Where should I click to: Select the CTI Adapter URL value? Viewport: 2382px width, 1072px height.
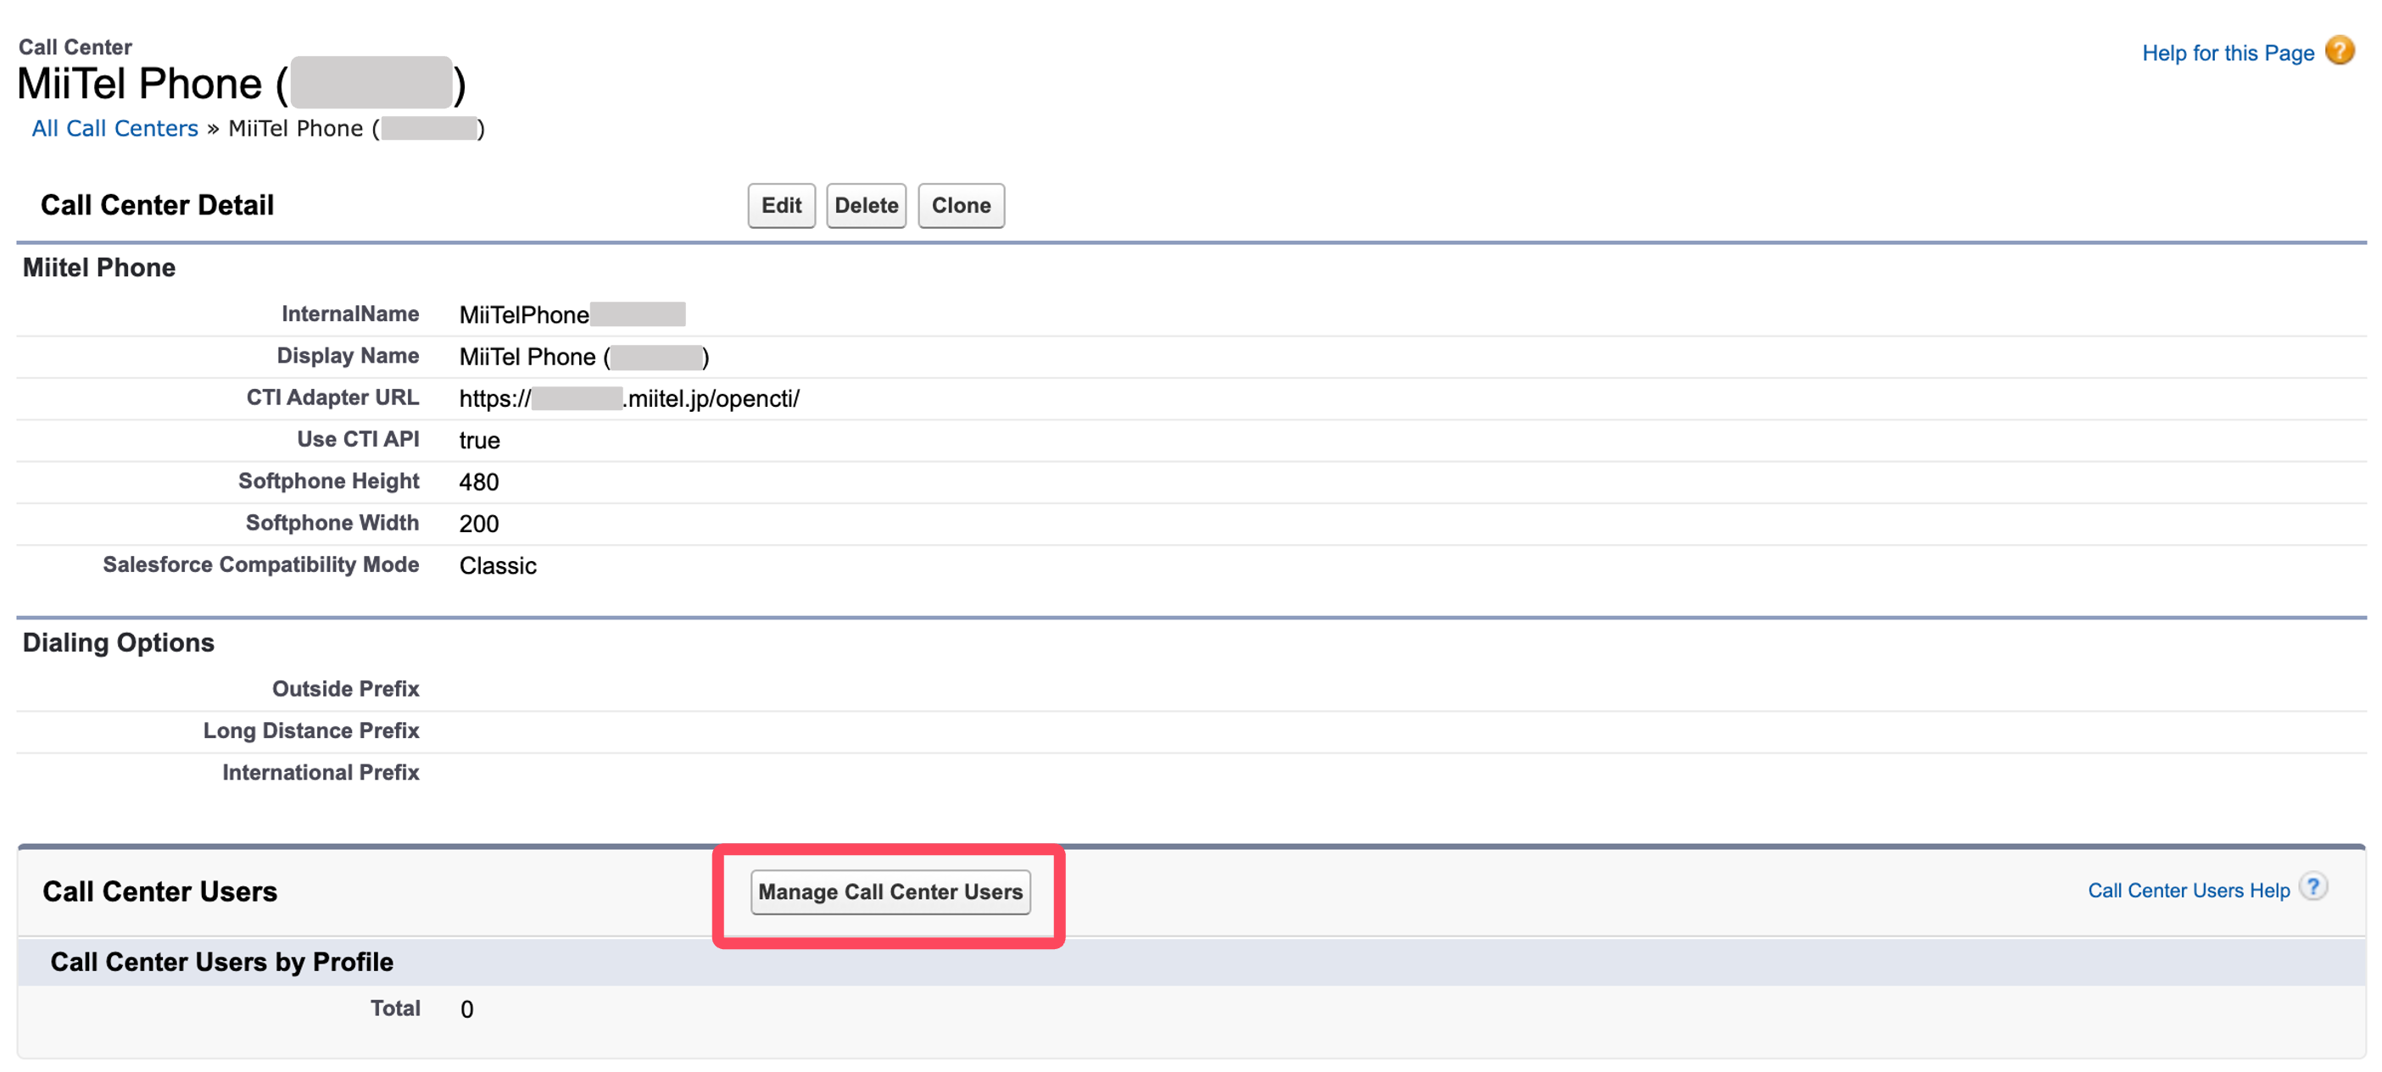629,398
